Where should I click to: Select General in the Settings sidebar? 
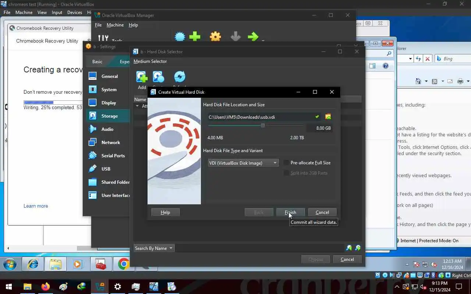tap(108, 76)
